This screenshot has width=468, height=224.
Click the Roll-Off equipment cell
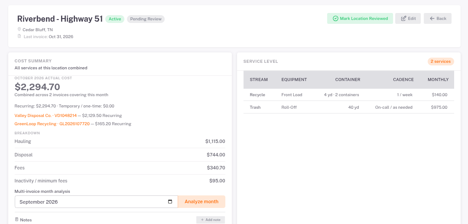click(x=289, y=107)
